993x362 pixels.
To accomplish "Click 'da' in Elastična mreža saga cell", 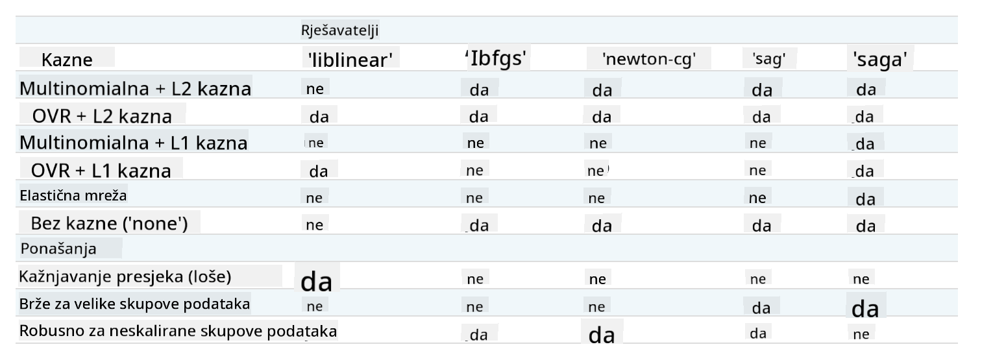I will tap(866, 199).
